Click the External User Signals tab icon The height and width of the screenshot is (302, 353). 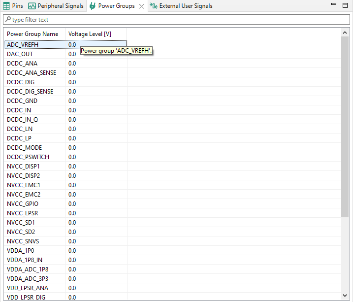(154, 6)
